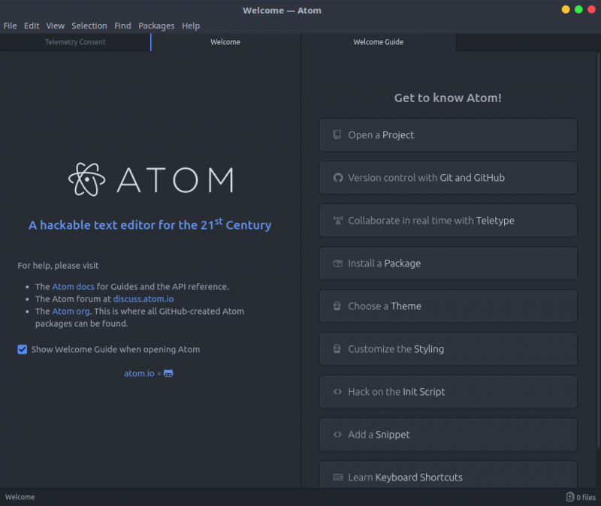601x506 pixels.
Task: Click the book icon beside Open a Project
Action: point(336,134)
